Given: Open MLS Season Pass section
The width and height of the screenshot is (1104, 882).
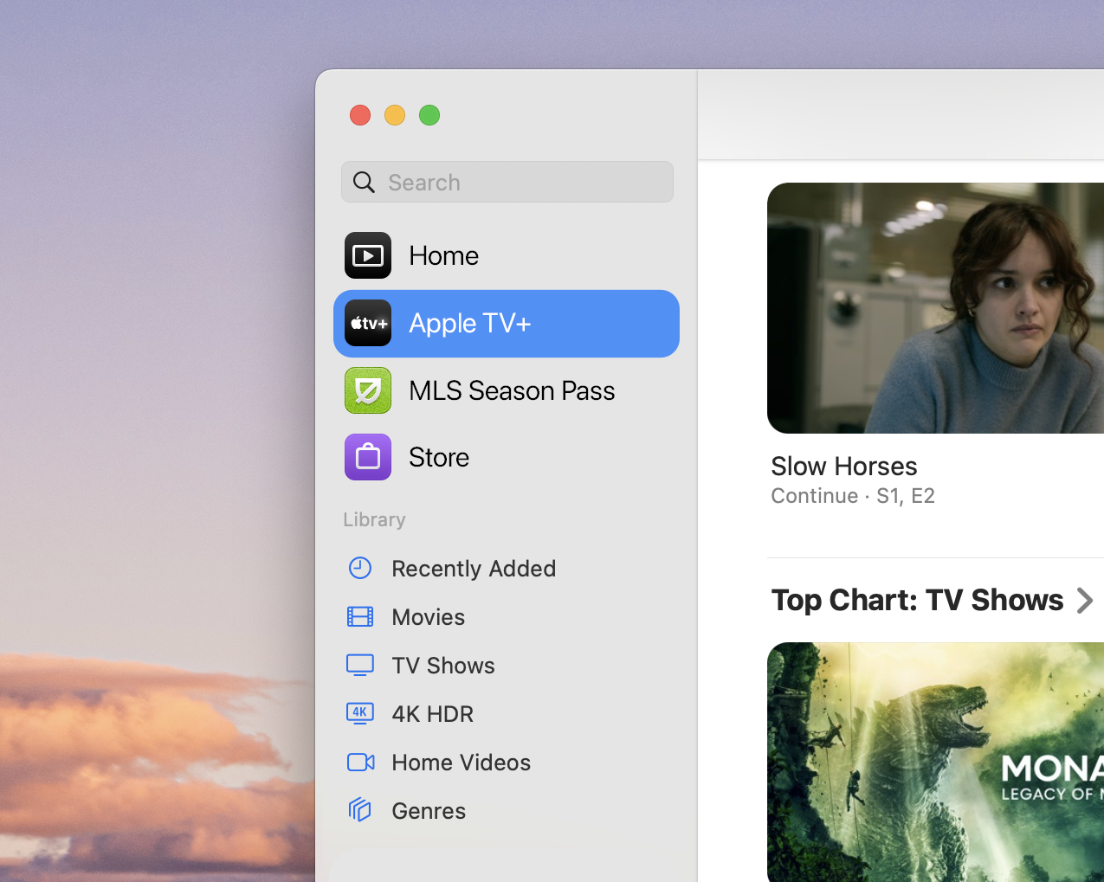Looking at the screenshot, I should tap(507, 390).
